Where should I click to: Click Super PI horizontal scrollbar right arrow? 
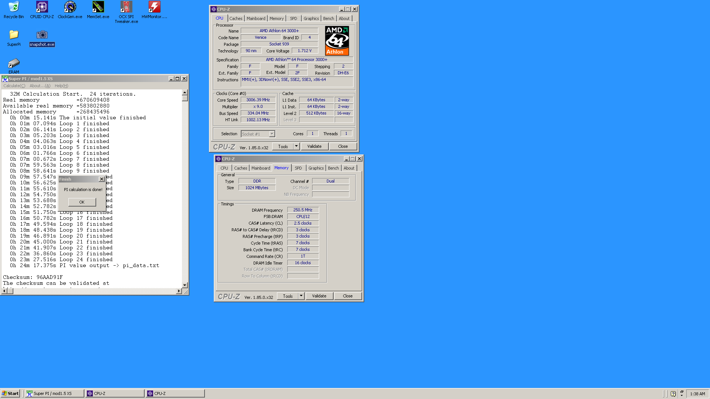point(179,291)
